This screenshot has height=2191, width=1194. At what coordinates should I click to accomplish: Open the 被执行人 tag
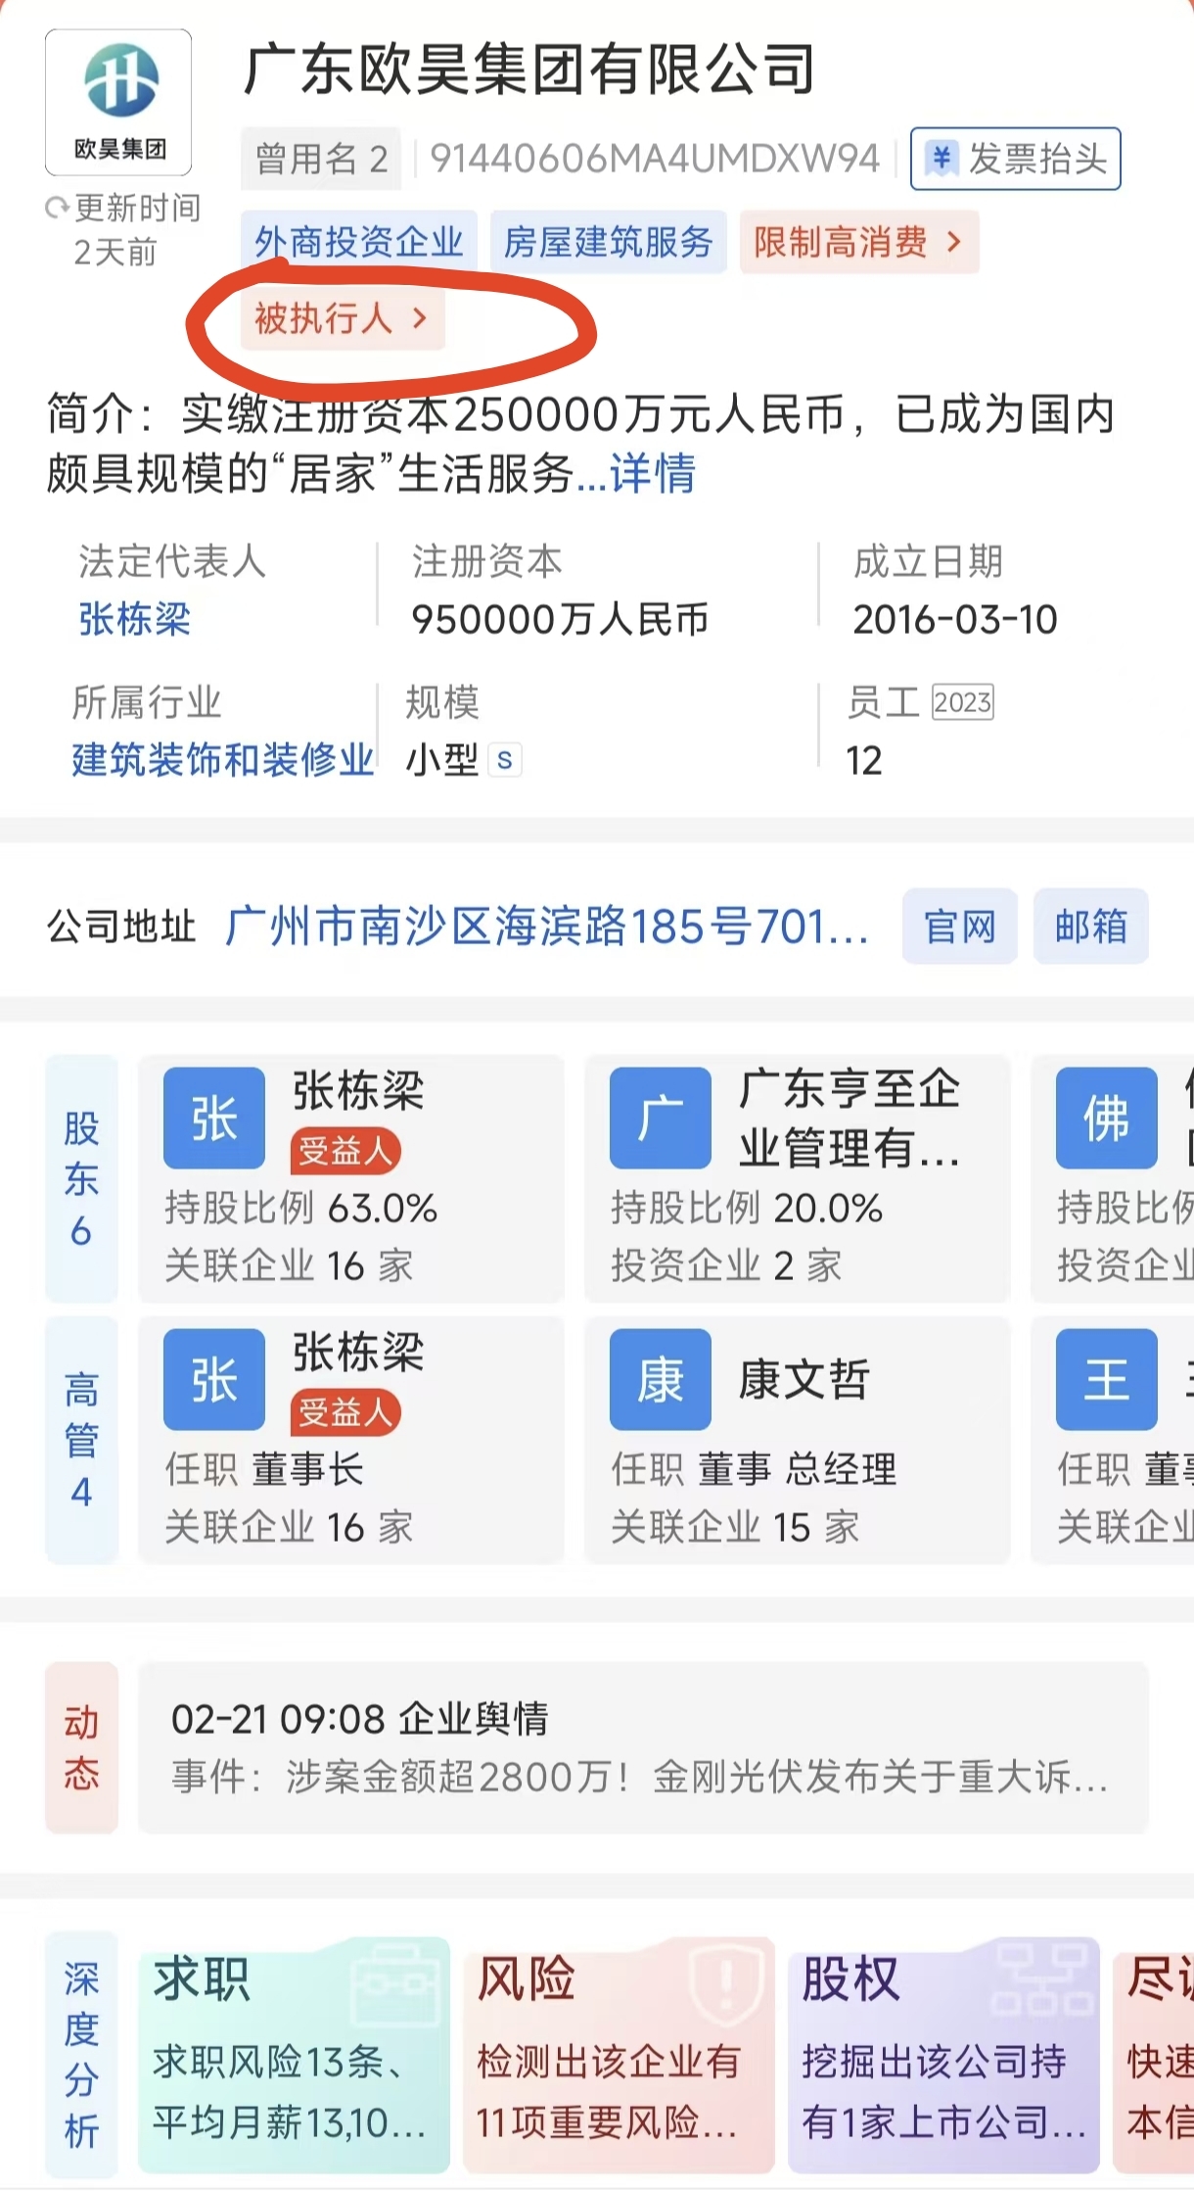click(343, 318)
